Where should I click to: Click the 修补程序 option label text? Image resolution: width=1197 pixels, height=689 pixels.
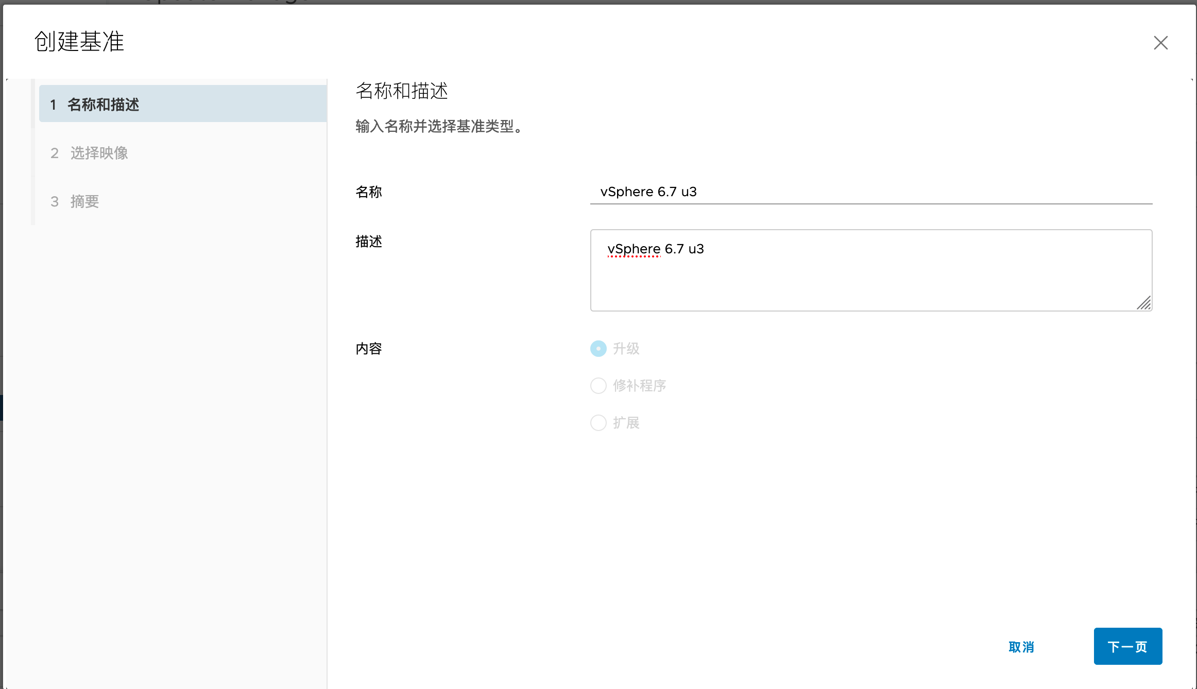[x=640, y=386]
